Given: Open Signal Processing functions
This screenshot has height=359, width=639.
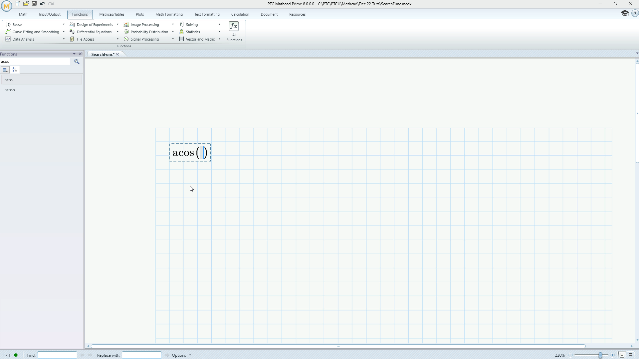Looking at the screenshot, I should 141,39.
